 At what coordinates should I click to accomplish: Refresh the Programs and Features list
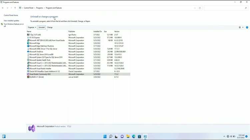(x=200, y=8)
